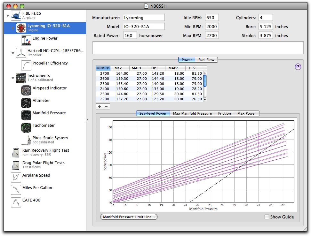The image size is (311, 236).
Task: Click the Manufacturer field containing Lycoming
Action: pos(144,18)
